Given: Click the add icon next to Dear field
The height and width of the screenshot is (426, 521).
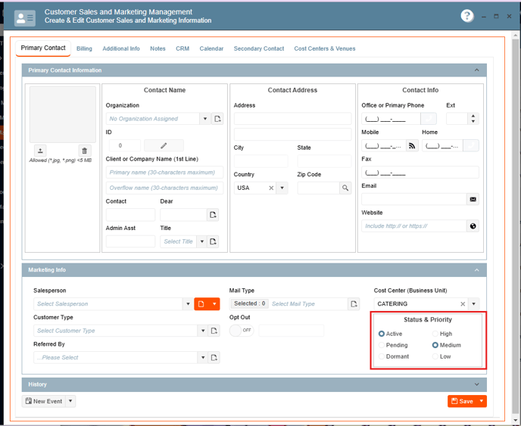Looking at the screenshot, I should click(213, 215).
